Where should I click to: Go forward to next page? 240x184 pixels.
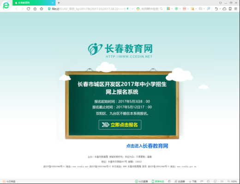pos(23,9)
